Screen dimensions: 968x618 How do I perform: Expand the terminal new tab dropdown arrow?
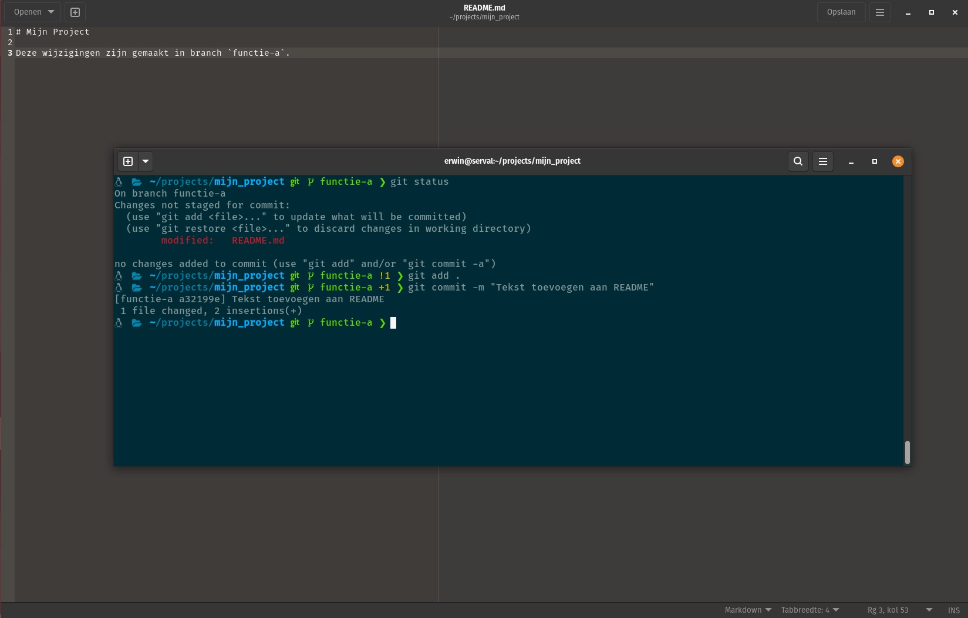[x=146, y=161]
